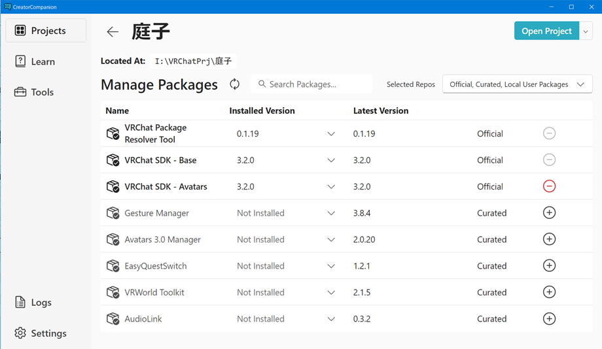Go to the Projects tab
This screenshot has width=602, height=349.
tap(46, 31)
